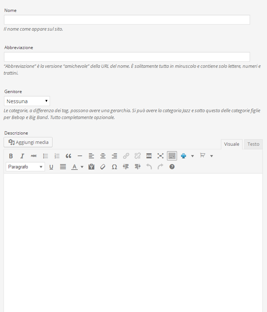Toggle distraction-free fullscreen mode
Viewport: 267px width, 312px height.
[x=160, y=156]
